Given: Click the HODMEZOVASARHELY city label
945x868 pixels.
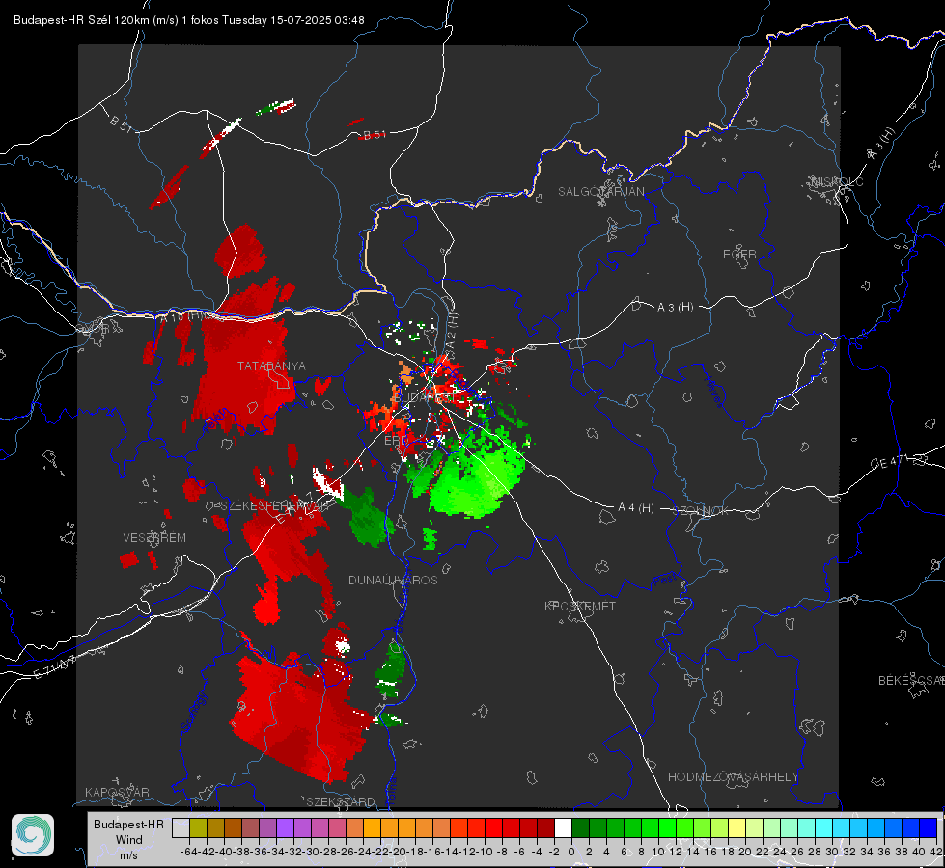Looking at the screenshot, I should point(733,777).
